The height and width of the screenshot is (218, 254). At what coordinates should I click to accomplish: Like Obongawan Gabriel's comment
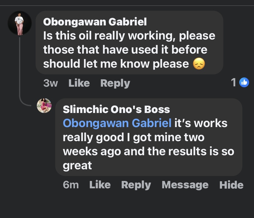pyautogui.click(x=79, y=83)
